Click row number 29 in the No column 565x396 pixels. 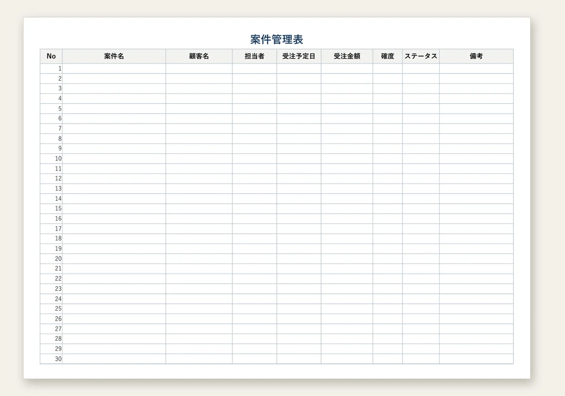click(x=51, y=349)
